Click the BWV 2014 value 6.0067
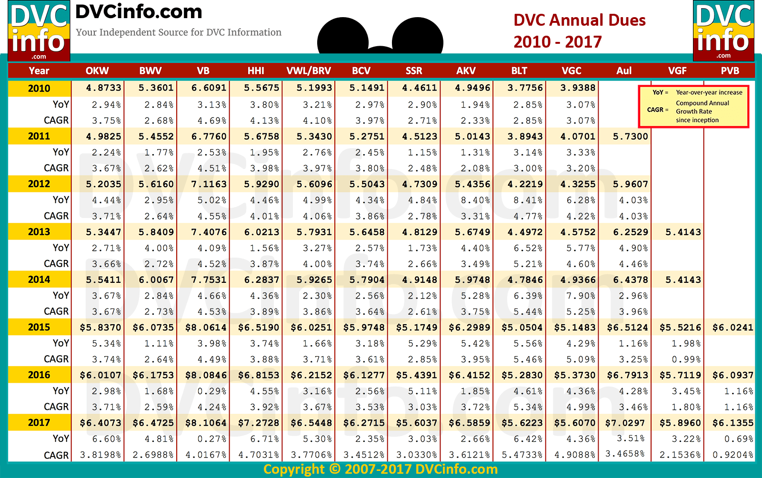Image resolution: width=762 pixels, height=478 pixels. pos(156,279)
